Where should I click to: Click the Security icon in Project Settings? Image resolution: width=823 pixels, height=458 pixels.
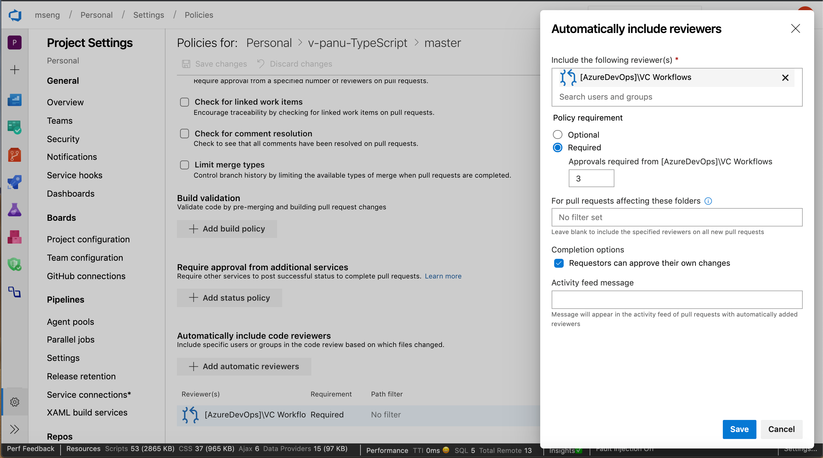63,138
